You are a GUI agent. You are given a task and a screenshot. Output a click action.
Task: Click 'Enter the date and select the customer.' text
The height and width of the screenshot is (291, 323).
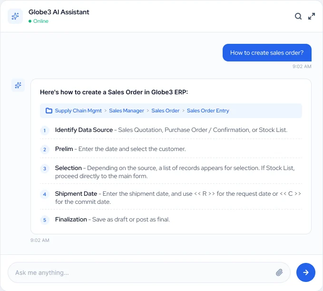132,149
